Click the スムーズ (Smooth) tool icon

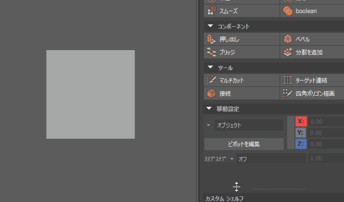pyautogui.click(x=211, y=11)
